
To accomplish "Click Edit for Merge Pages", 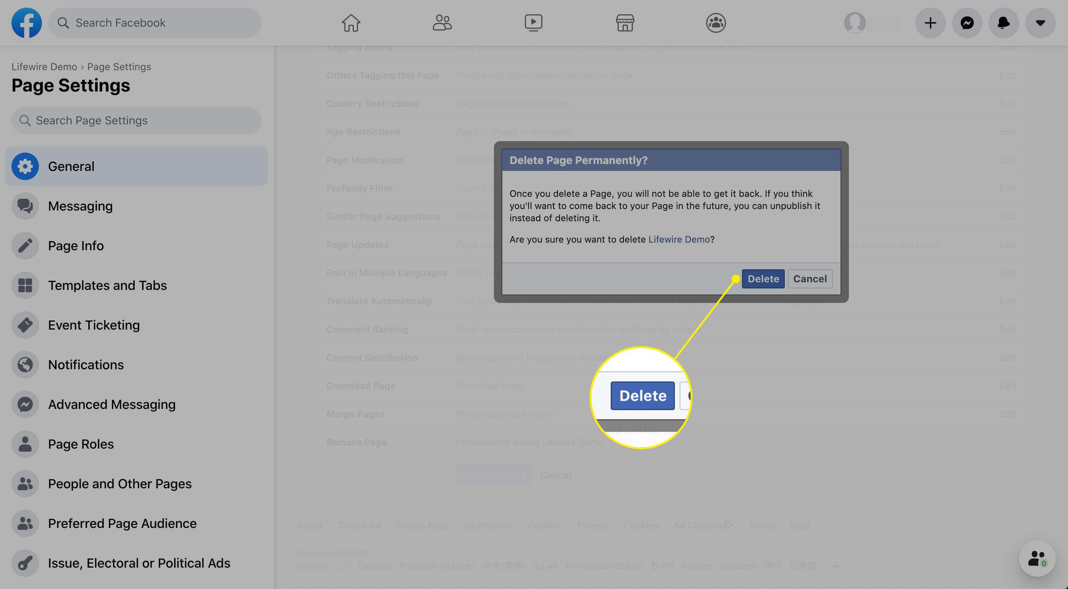I will [x=1007, y=414].
